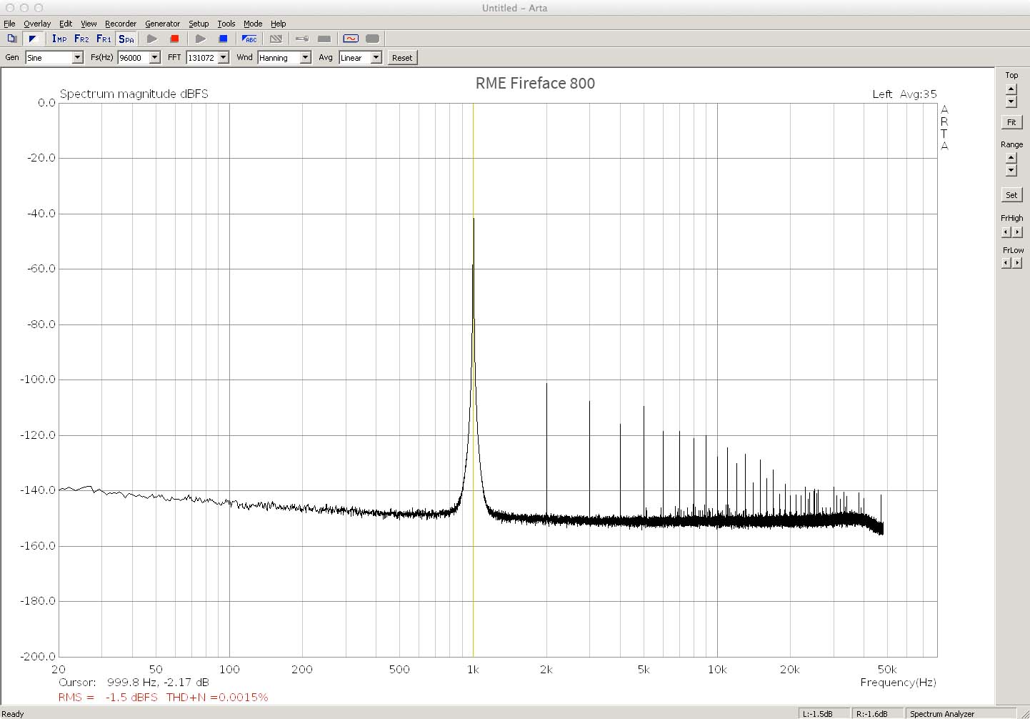
Task: Click the Set button
Action: coord(1011,194)
